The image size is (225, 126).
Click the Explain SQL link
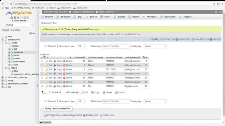point(184,39)
